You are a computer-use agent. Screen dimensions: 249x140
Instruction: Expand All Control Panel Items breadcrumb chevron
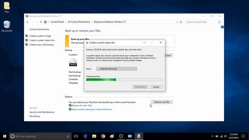pyautogui.click(x=92, y=22)
